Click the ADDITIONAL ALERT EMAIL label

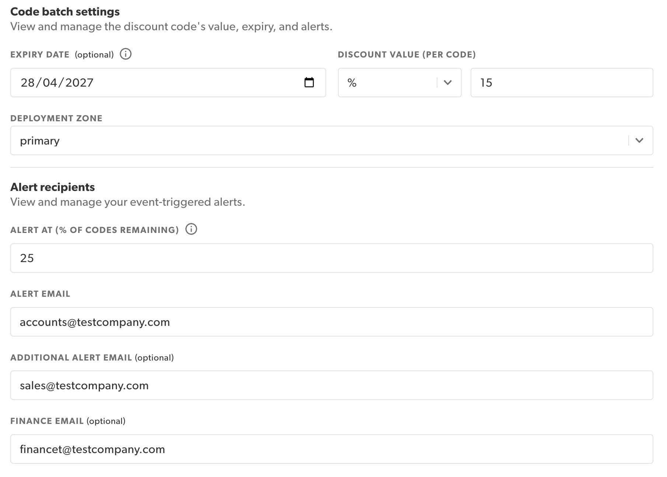[x=71, y=358]
